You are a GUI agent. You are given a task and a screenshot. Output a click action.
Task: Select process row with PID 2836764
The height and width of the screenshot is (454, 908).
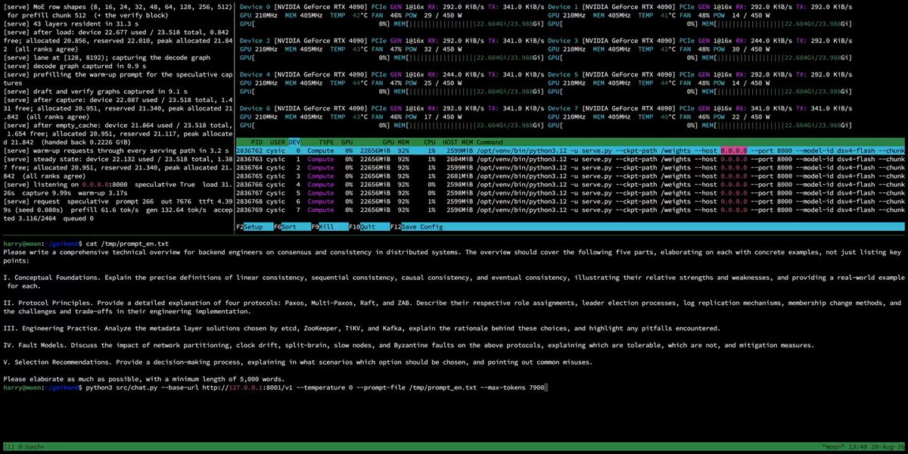(x=571, y=167)
